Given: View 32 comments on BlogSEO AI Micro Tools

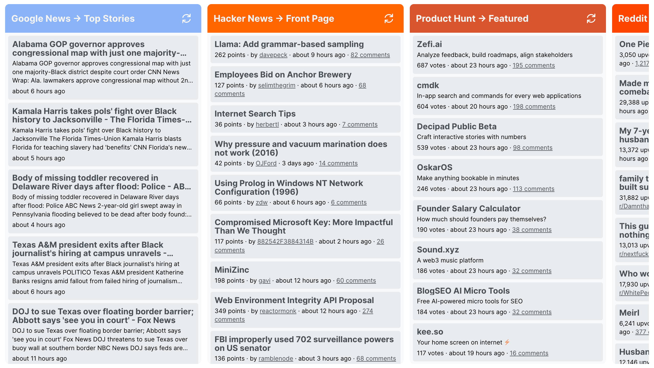Looking at the screenshot, I should (532, 312).
